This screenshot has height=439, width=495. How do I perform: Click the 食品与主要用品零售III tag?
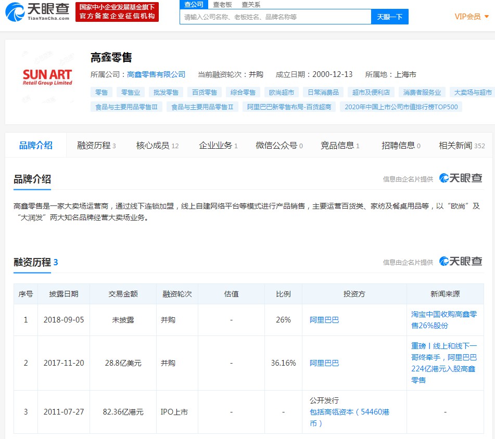[x=126, y=107]
